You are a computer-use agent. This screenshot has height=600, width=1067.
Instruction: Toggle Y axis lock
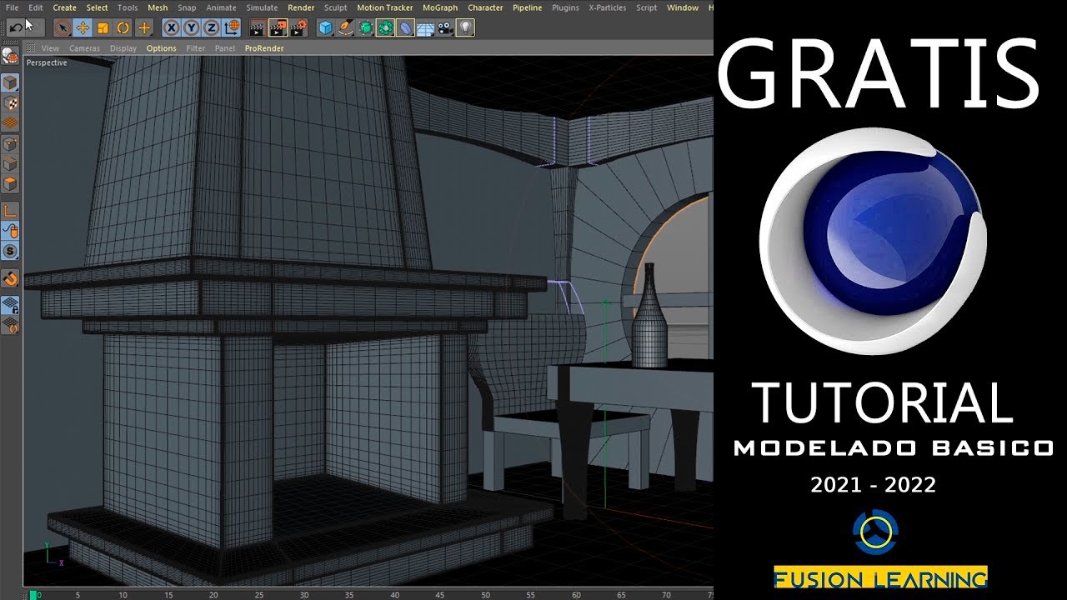191,27
